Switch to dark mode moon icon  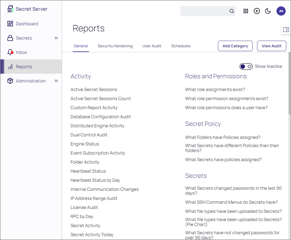coord(268,11)
